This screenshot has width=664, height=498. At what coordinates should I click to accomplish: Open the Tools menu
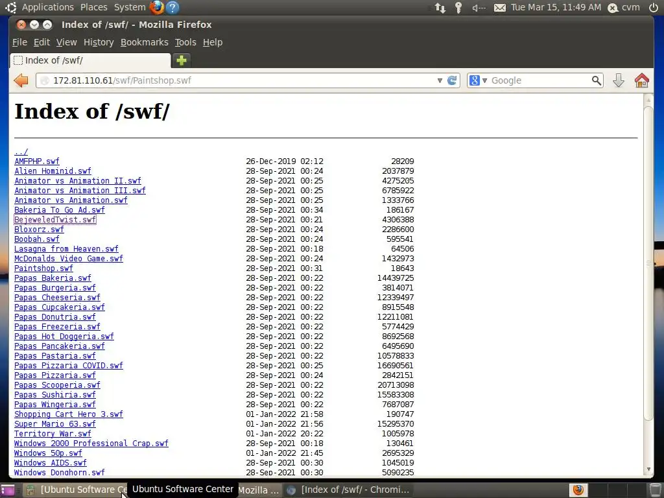pyautogui.click(x=185, y=42)
